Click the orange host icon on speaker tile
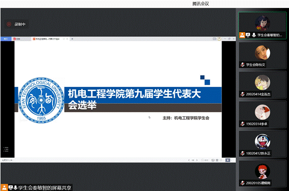289x191 pixels. pyautogui.click(x=242, y=35)
